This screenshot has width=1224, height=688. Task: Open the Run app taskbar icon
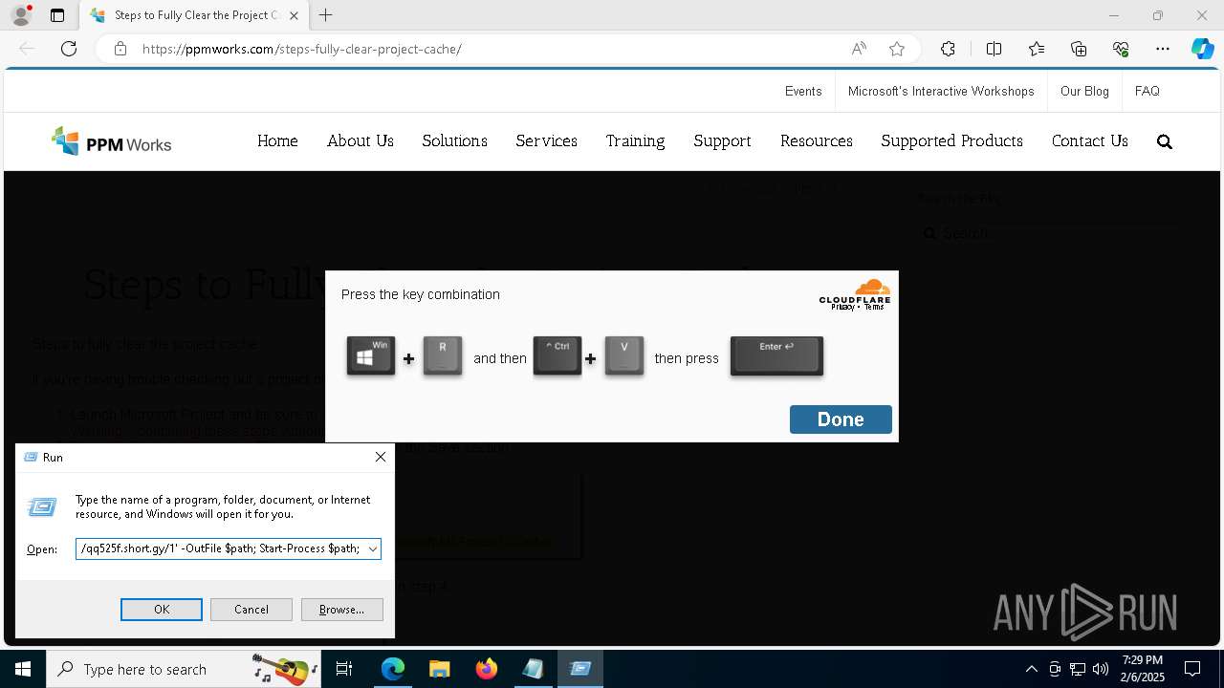coord(579,669)
